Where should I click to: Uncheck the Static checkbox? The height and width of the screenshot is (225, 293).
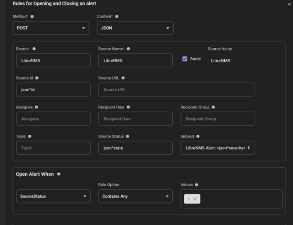185,59
